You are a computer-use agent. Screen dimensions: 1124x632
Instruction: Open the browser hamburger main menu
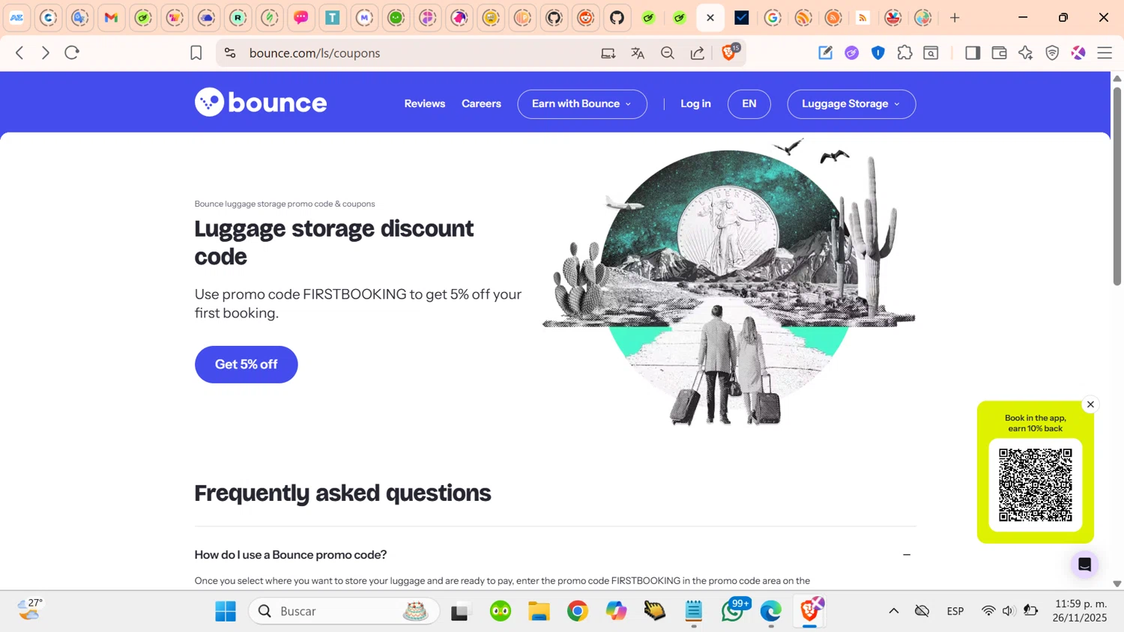[1105, 53]
